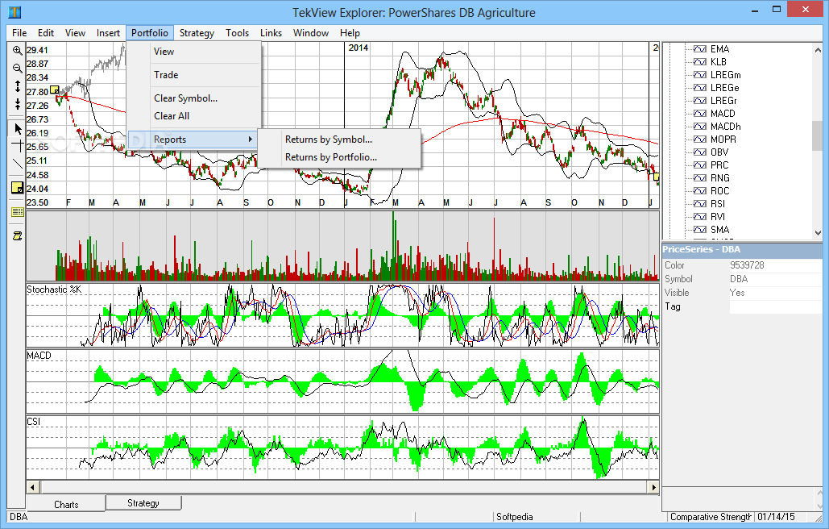Screen dimensions: 829x529
Task: Click the chart scrollbar left arrow
Action: tap(32, 487)
